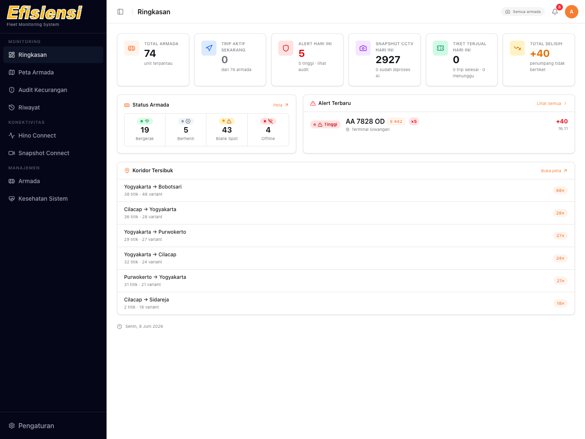The image size is (585, 439).
Task: Click the 24× badge
Action: [560, 258]
